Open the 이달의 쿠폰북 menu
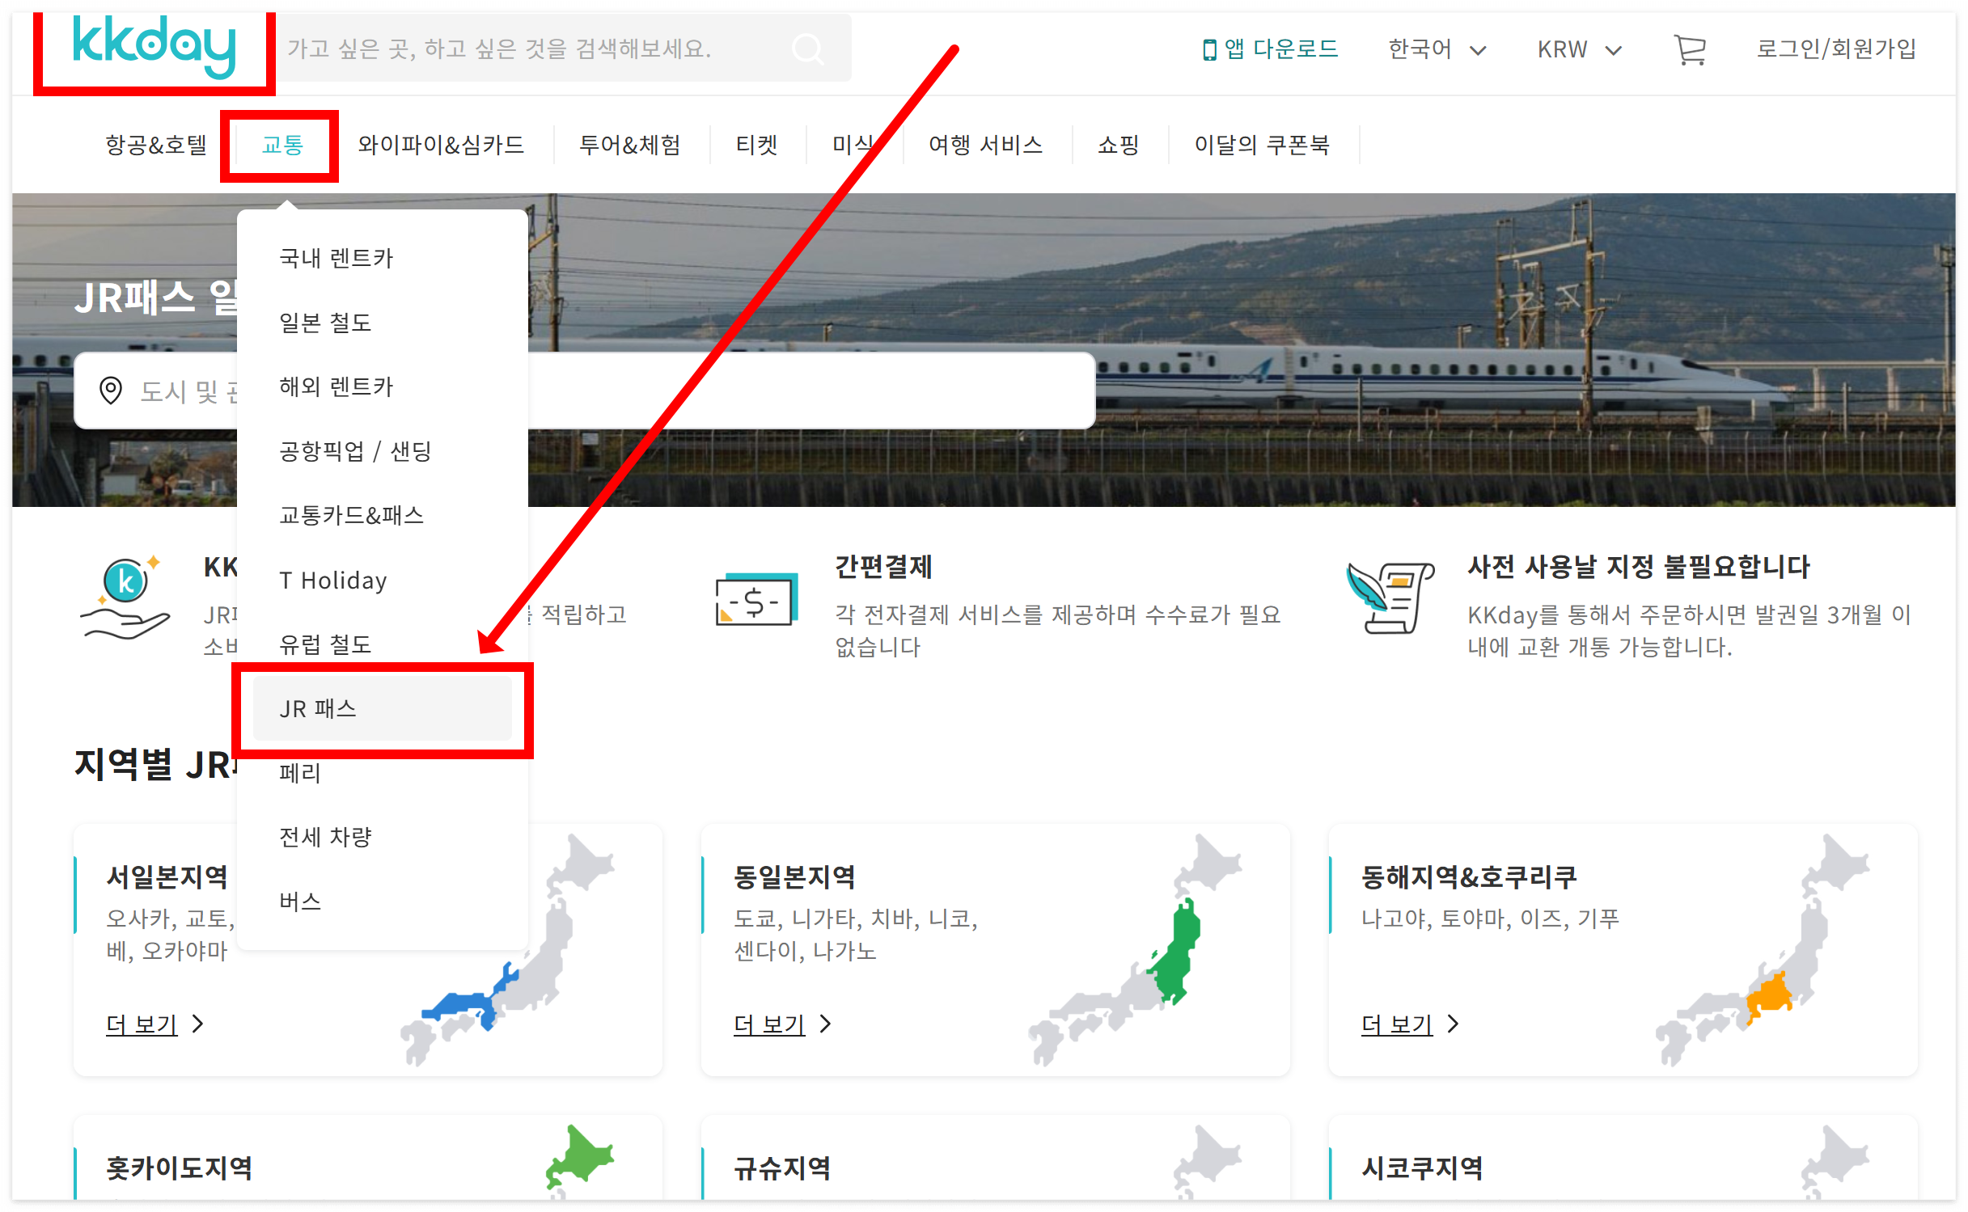1968x1212 pixels. [x=1262, y=145]
